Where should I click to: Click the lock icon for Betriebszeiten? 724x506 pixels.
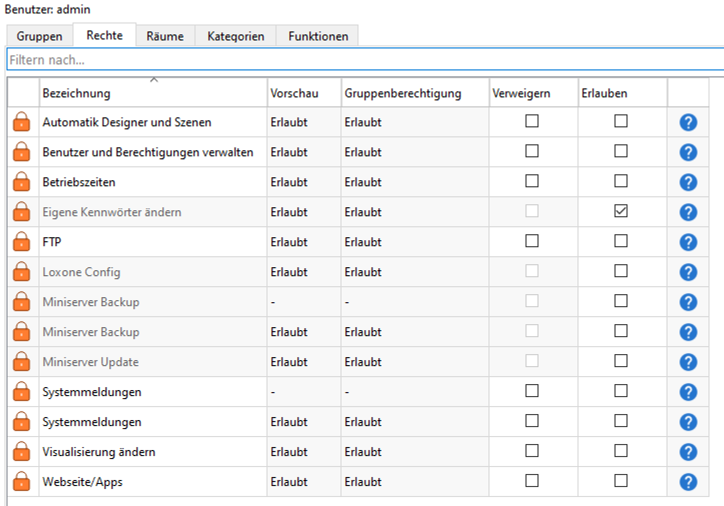click(x=22, y=182)
